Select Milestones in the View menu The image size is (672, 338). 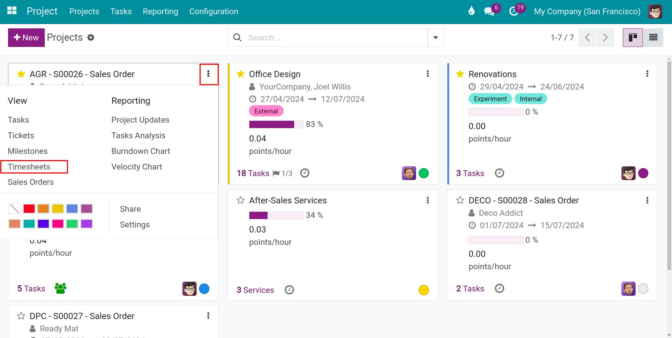coord(28,151)
